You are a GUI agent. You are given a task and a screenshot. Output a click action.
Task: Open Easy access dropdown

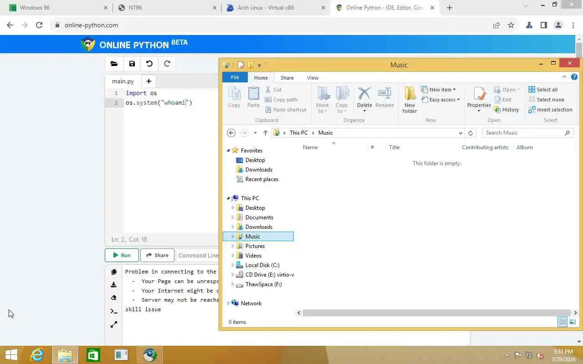(x=440, y=100)
